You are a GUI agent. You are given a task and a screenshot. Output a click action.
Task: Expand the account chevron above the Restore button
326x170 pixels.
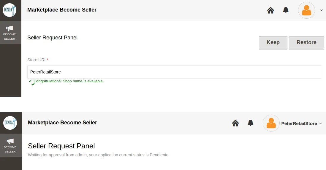tap(321, 10)
